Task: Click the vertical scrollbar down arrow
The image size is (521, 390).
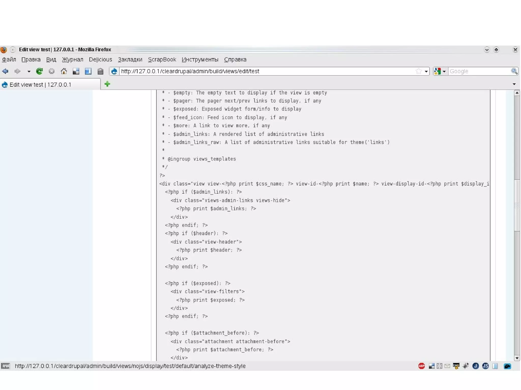Action: coord(517,358)
